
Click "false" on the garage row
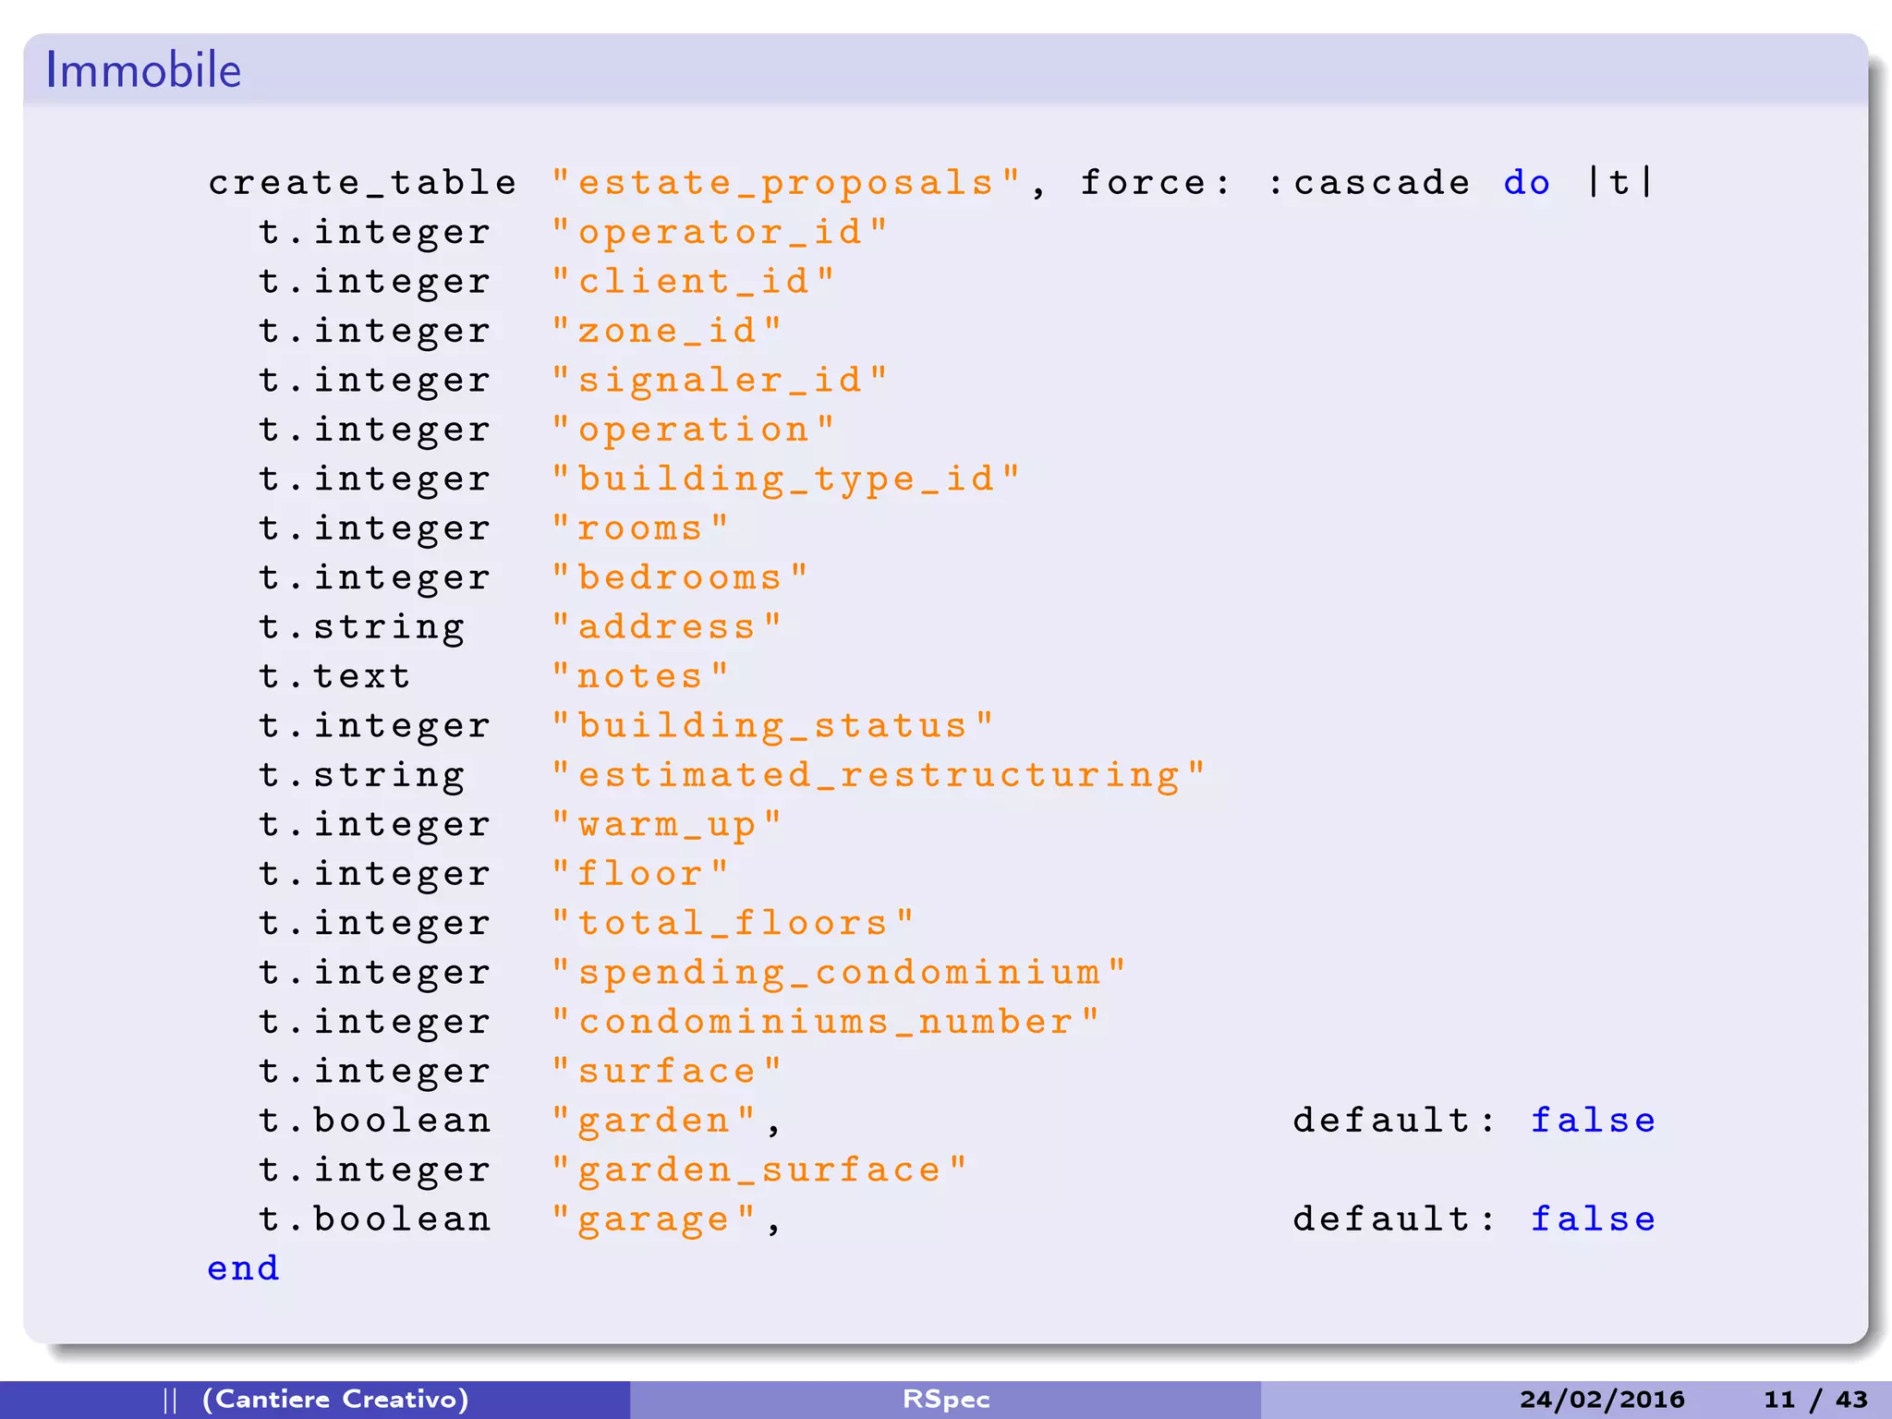tap(1594, 1219)
